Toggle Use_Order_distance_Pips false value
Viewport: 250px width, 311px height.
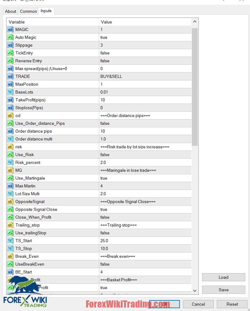[145, 123]
